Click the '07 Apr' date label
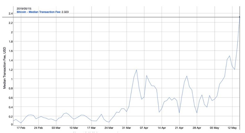Screen dimensions: 245x133 [x=144, y=128]
